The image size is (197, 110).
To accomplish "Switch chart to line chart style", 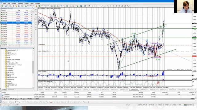I will 58,6.
